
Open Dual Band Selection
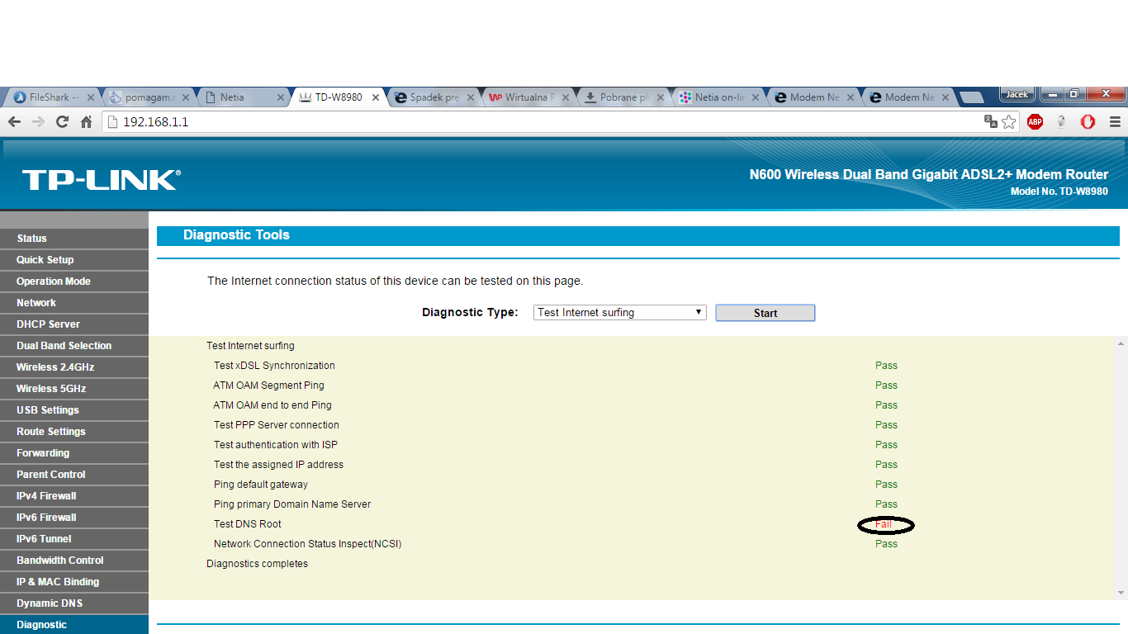(74, 346)
